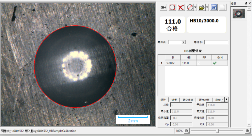Viewport: 252px width, 136px height.
Task: Click the video camera capture icon
Action: [163, 7]
